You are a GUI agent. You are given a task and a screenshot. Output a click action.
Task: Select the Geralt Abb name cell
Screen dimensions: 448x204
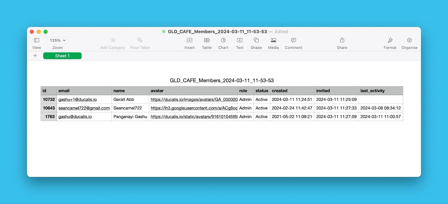click(130, 99)
